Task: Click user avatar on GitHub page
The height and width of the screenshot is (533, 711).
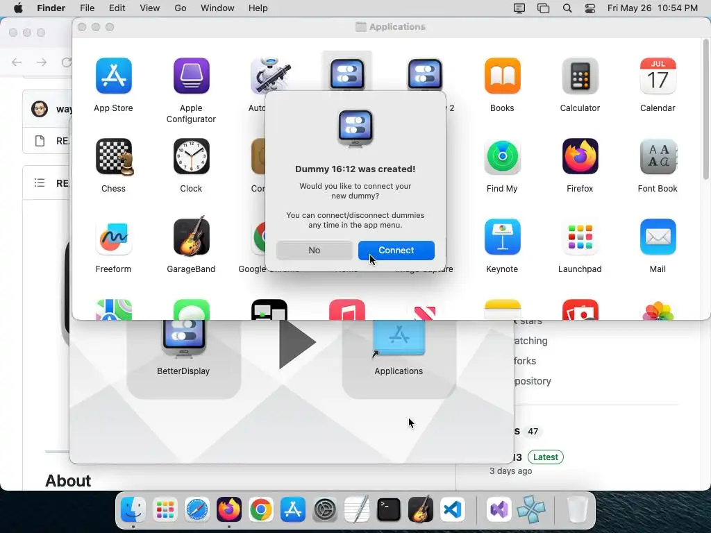Action: point(40,109)
